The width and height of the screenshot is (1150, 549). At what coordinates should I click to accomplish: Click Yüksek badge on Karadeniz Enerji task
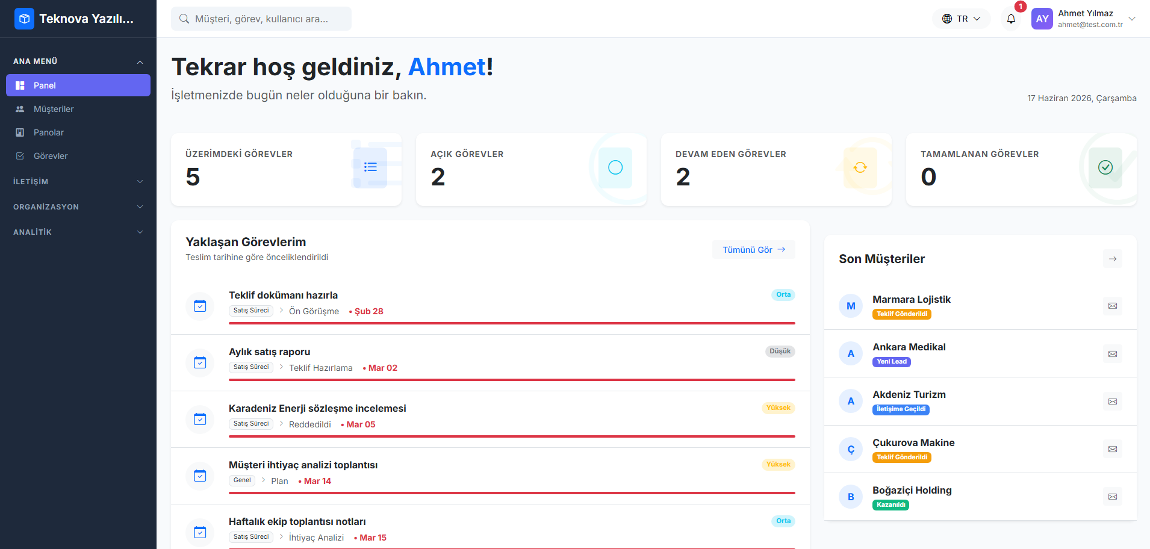tap(778, 408)
